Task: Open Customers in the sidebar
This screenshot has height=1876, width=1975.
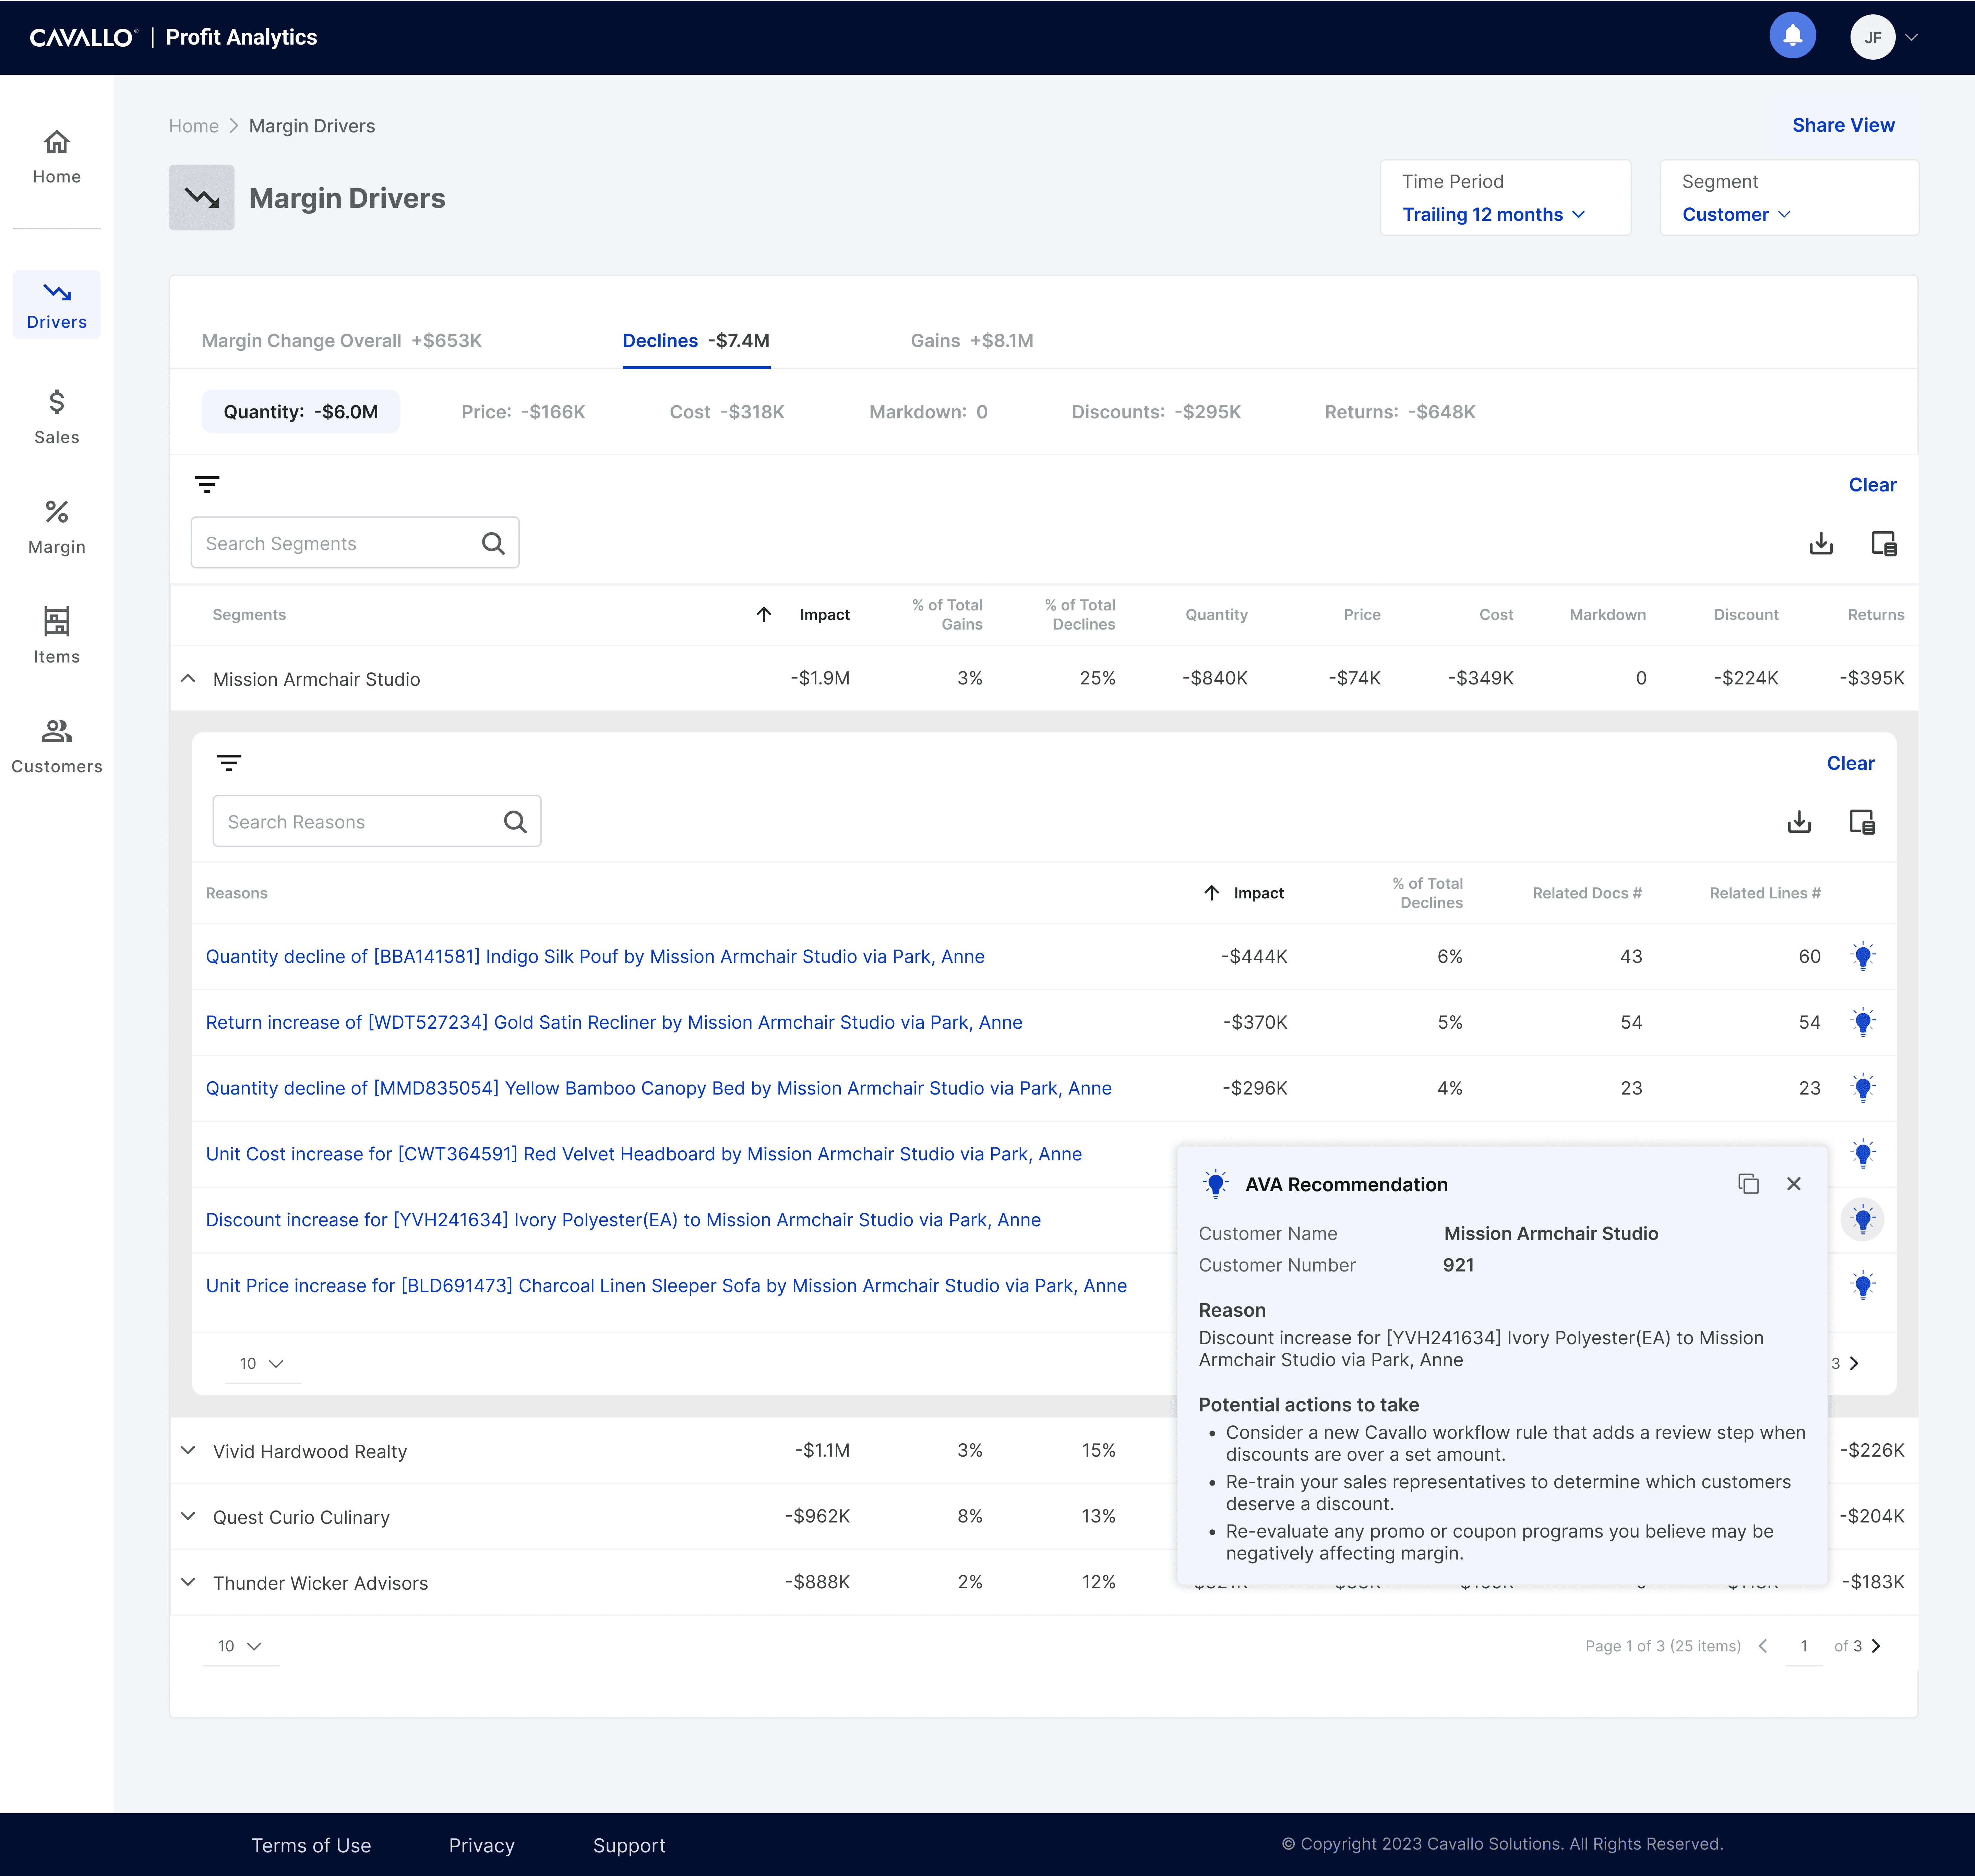Action: [x=57, y=746]
